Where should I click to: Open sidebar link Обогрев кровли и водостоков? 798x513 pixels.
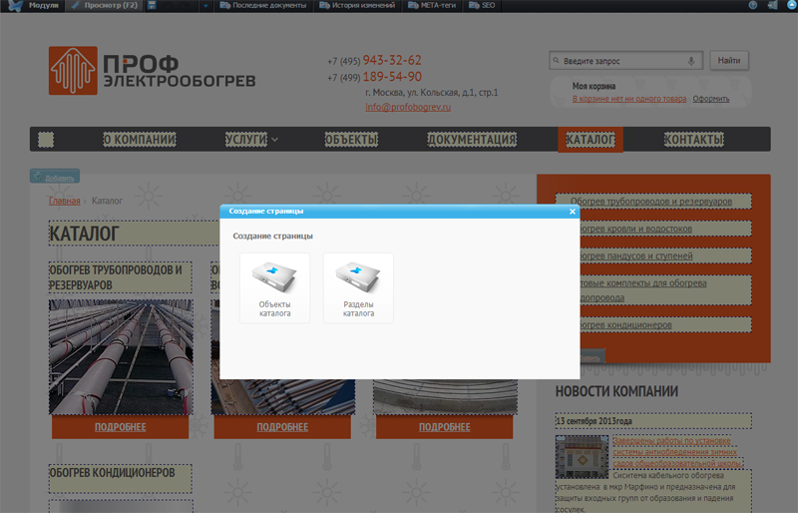636,229
